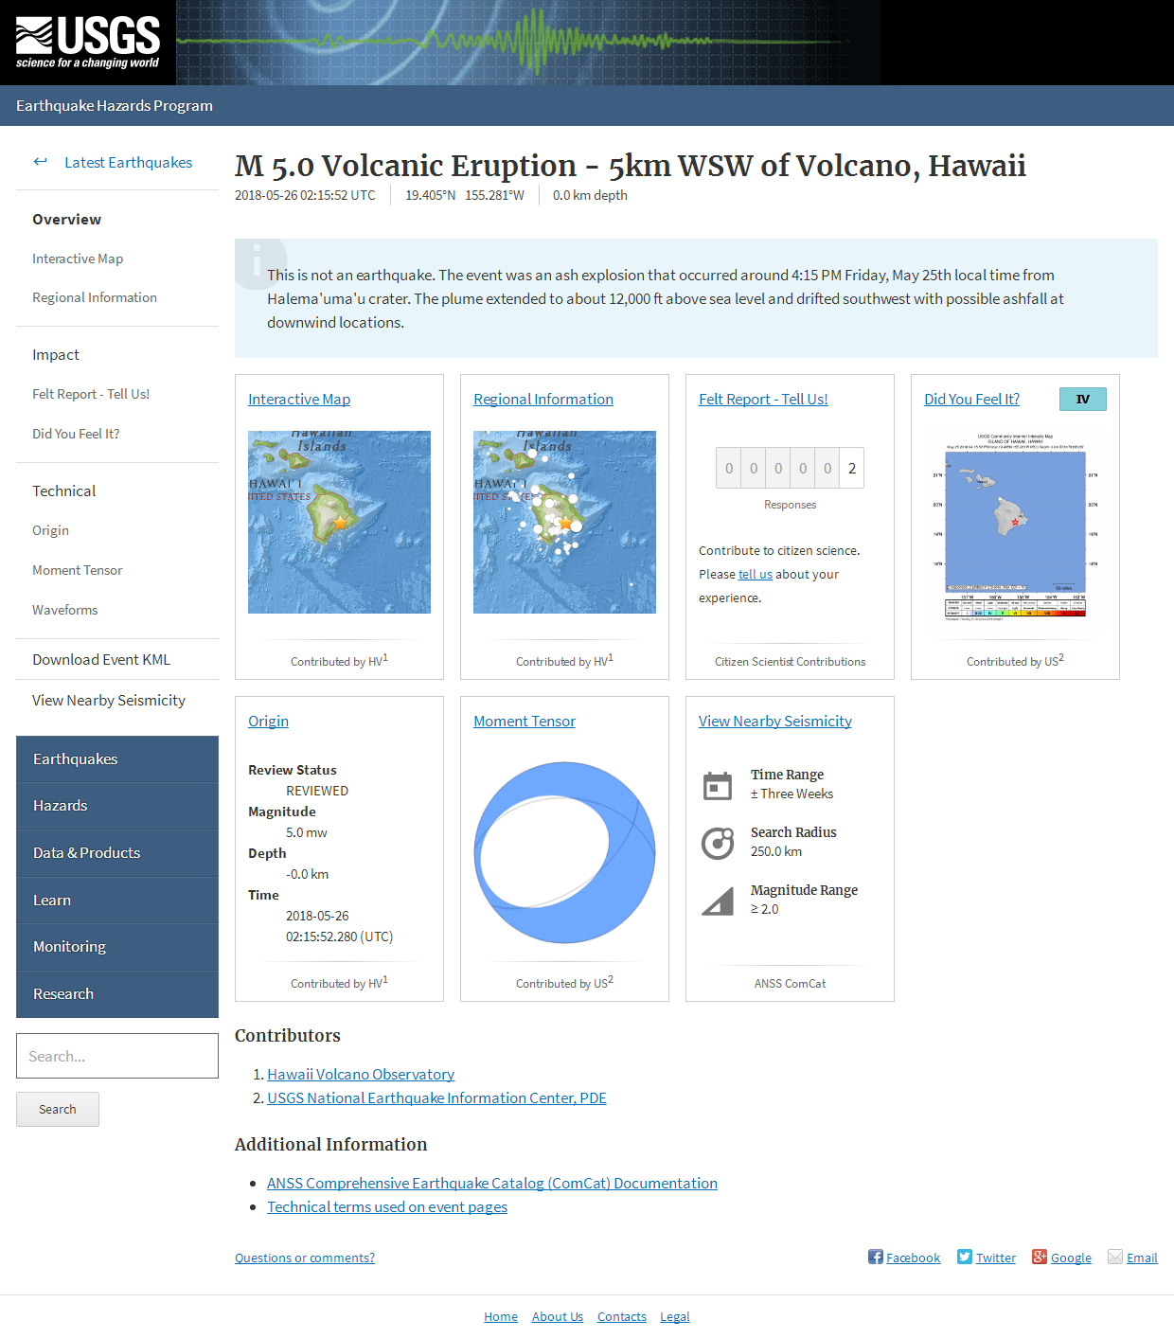Click View Nearby Seismicity in sidebar
Image resolution: width=1174 pixels, height=1338 pixels.
109,700
